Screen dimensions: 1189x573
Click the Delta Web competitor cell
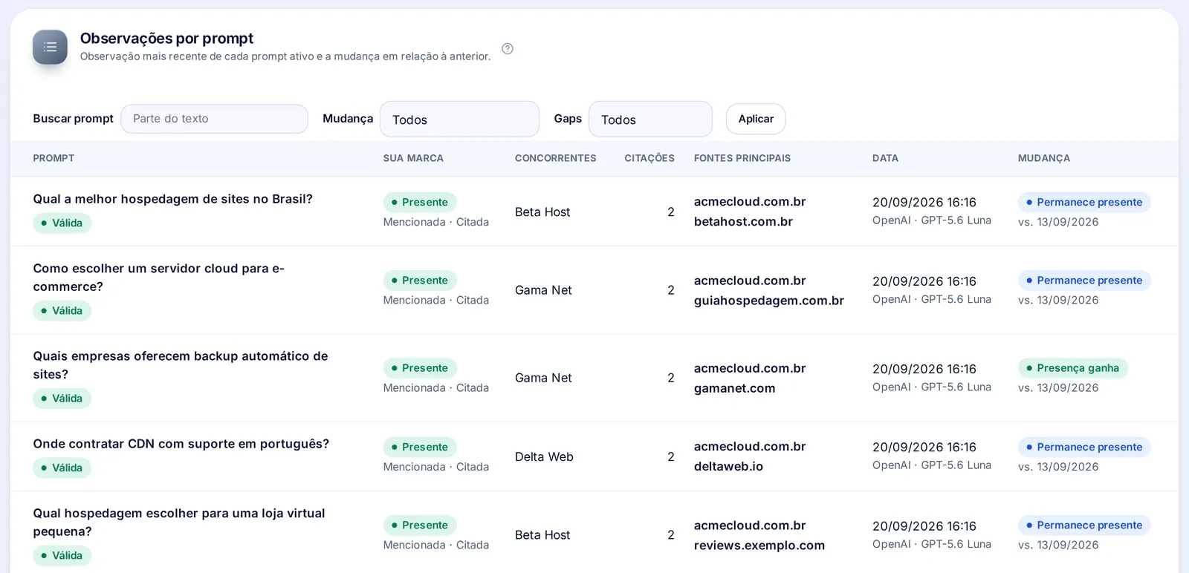pyautogui.click(x=544, y=456)
